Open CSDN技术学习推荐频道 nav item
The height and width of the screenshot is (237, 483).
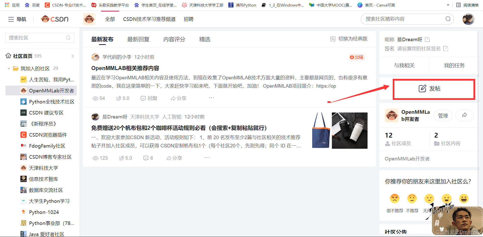[149, 19]
